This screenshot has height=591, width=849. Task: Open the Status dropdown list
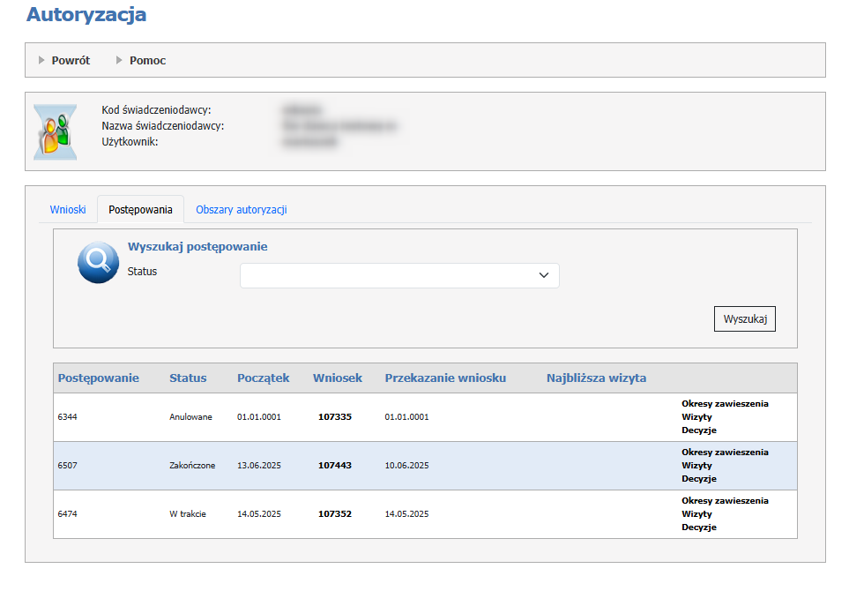[399, 275]
